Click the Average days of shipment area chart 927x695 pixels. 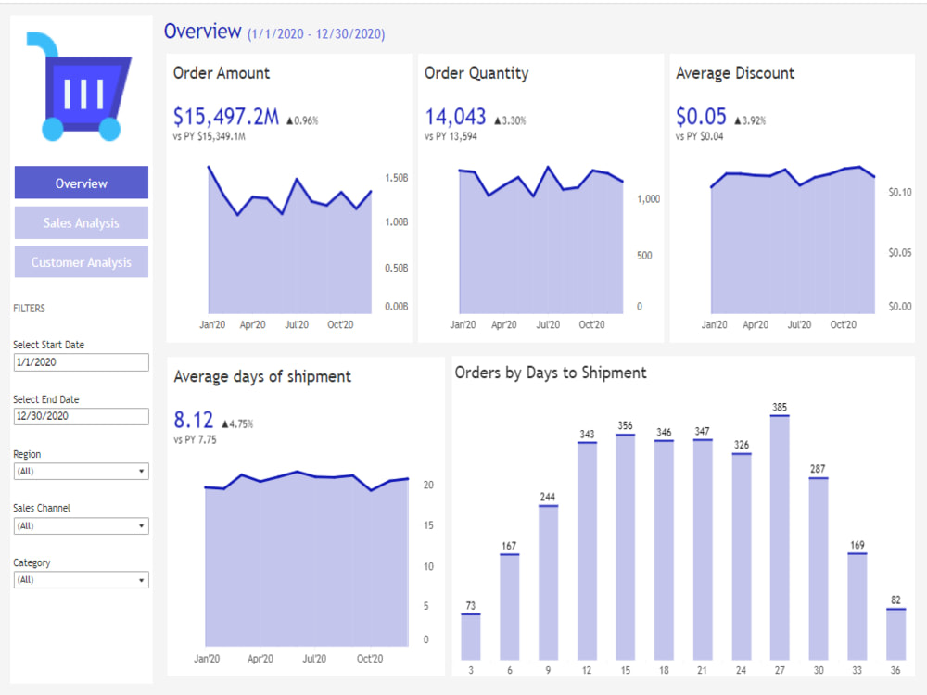306,556
